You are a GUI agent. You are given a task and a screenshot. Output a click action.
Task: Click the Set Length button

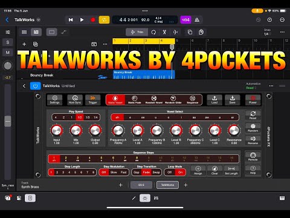(231, 170)
